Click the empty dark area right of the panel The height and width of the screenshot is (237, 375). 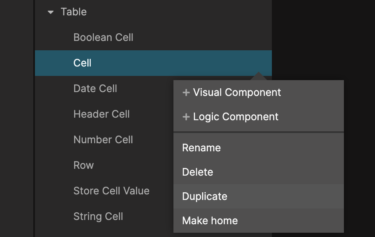point(324,38)
